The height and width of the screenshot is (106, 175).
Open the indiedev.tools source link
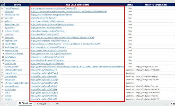(x=10, y=44)
